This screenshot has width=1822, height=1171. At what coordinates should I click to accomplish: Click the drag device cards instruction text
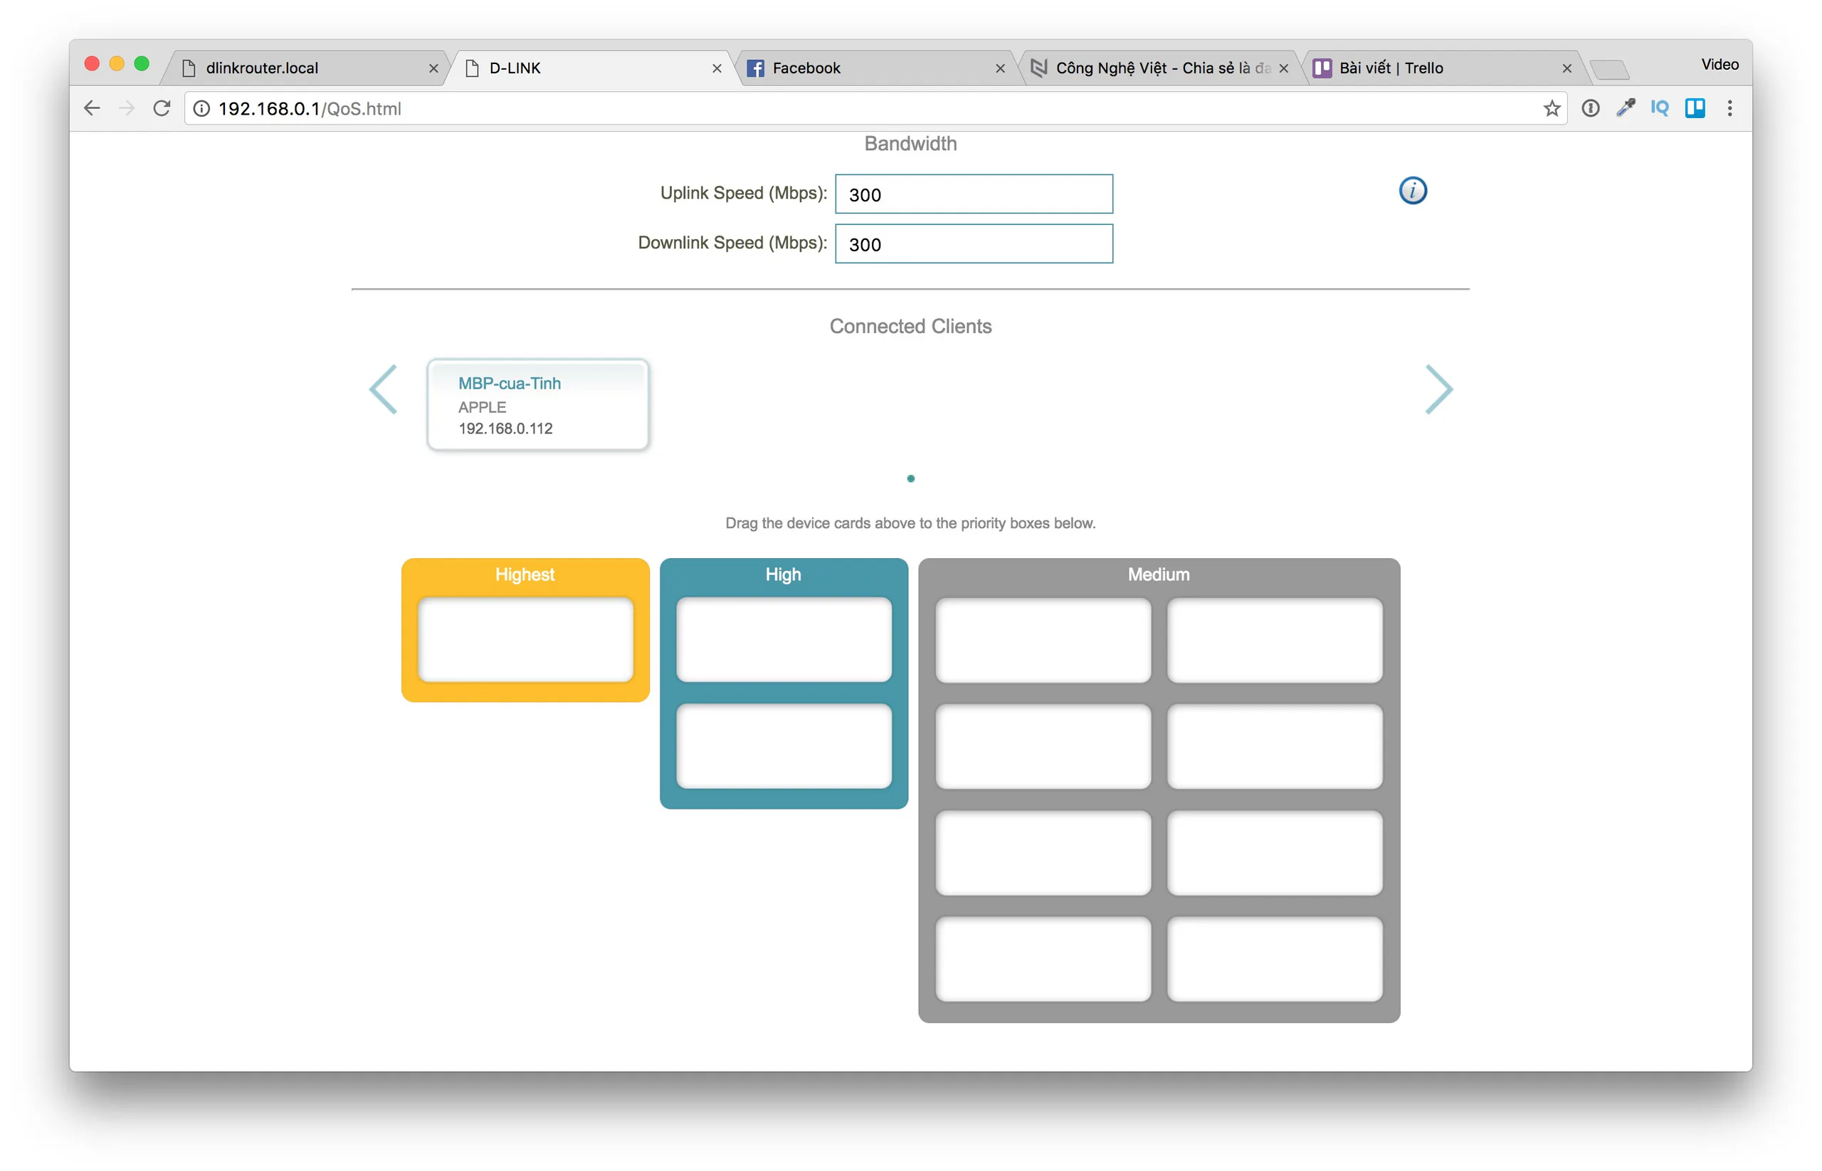[910, 523]
